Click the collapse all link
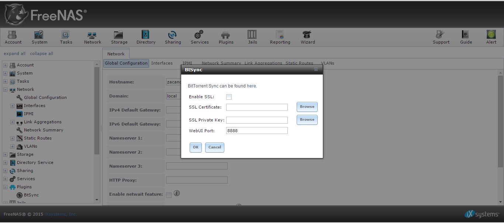This screenshot has width=504, height=223. click(x=41, y=54)
